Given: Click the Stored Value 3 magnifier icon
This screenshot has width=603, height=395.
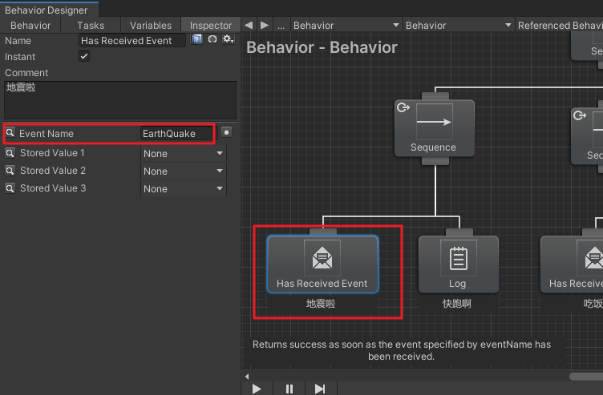Looking at the screenshot, I should 10,188.
